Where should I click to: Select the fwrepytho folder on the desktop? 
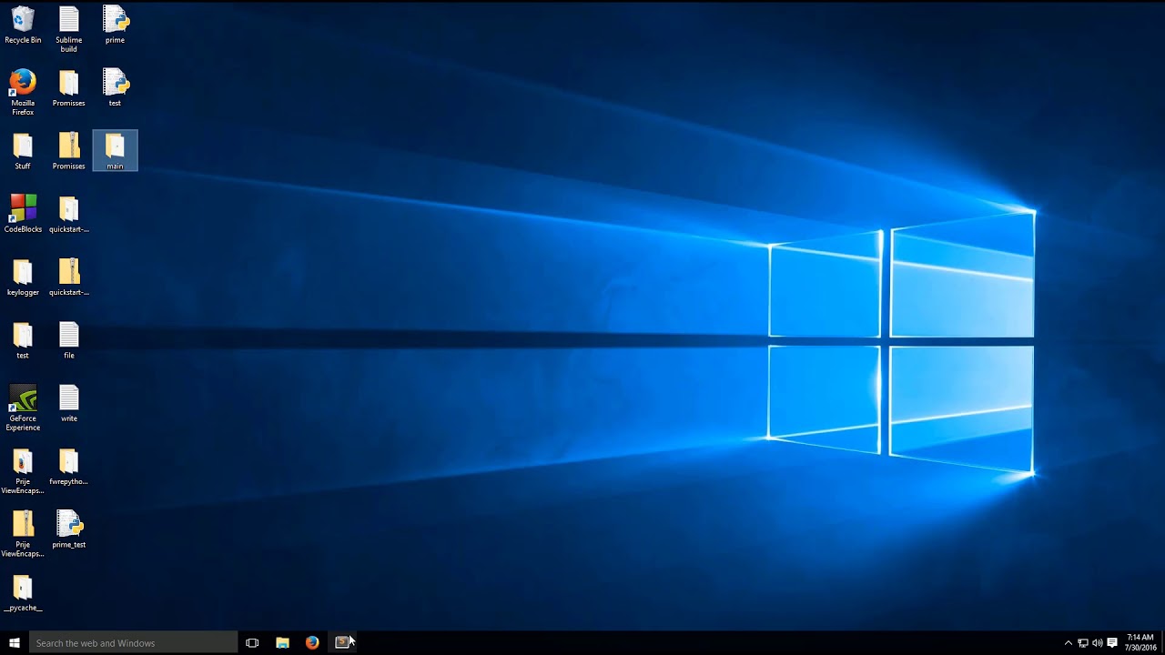69,467
